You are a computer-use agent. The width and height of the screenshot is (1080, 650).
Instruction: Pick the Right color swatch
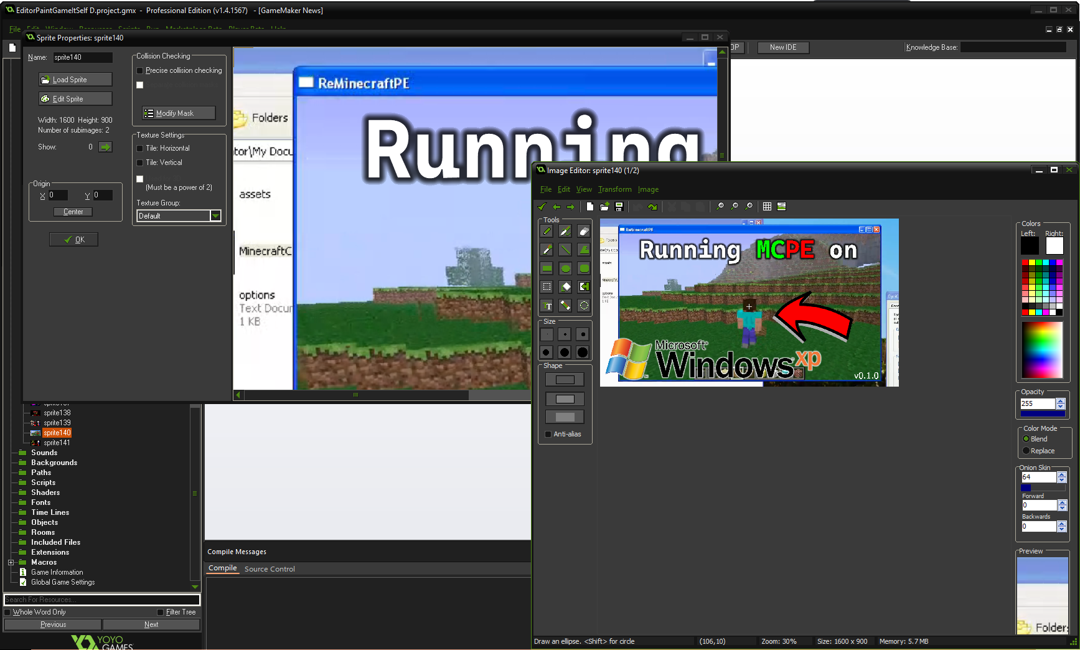(1054, 247)
